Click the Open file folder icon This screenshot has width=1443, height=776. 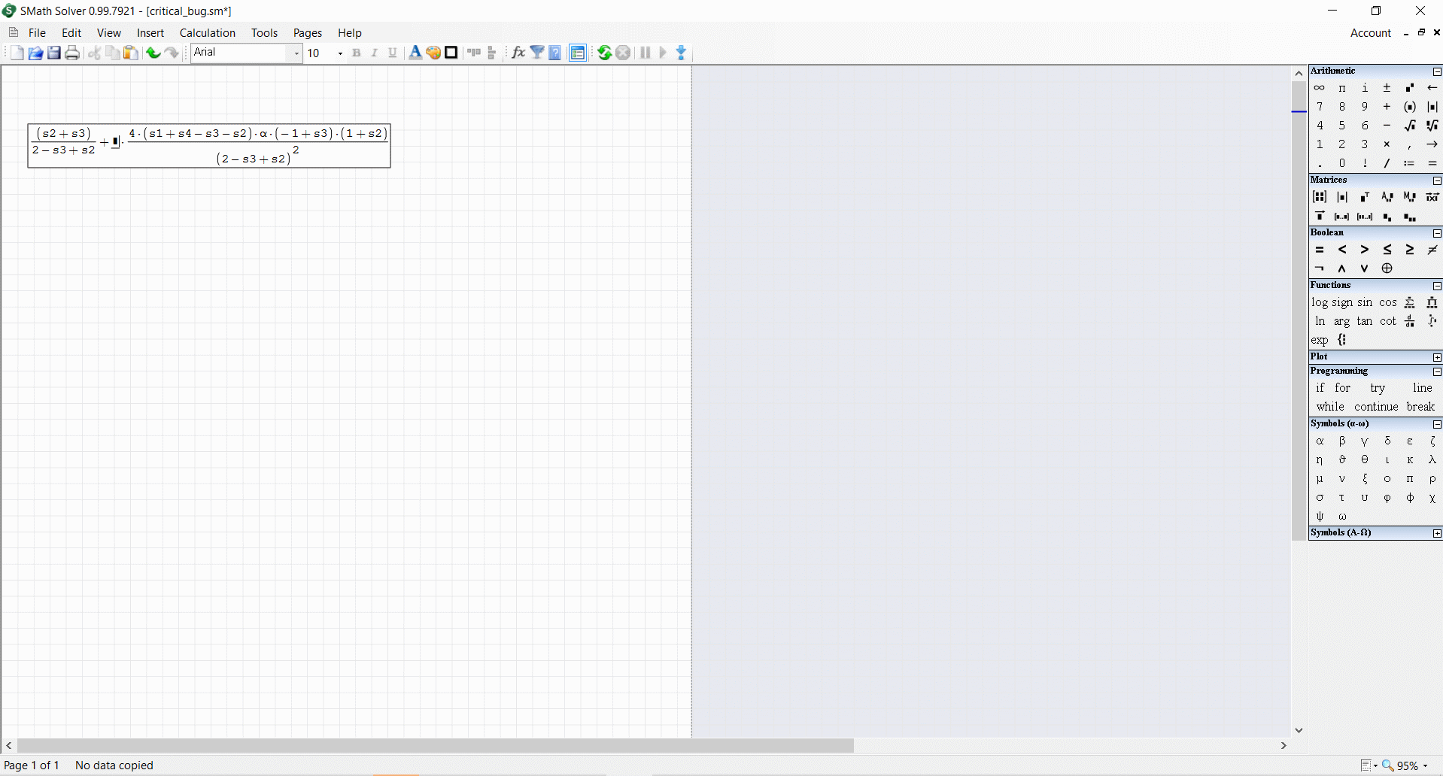(x=35, y=53)
